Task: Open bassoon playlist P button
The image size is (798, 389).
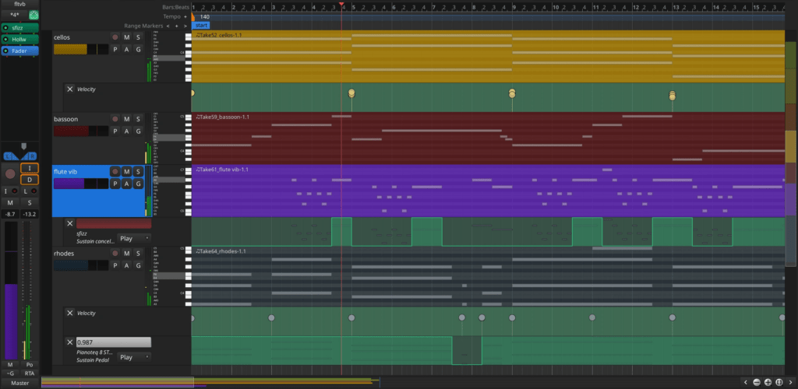Action: 115,131
